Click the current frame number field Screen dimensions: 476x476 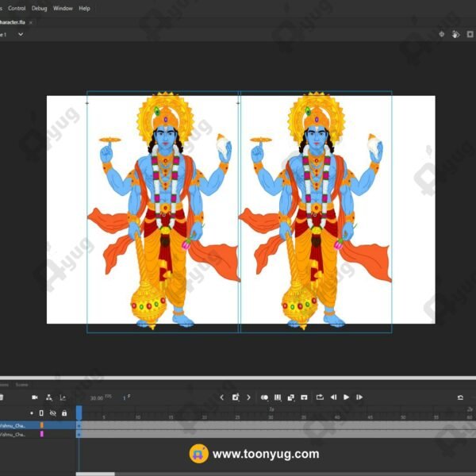tap(125, 398)
